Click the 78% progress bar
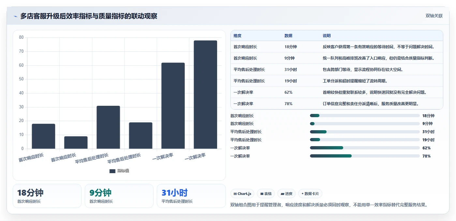456x221 pixels. tap(365, 156)
